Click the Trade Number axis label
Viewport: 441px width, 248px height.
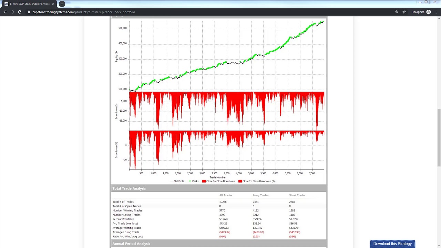(x=217, y=177)
